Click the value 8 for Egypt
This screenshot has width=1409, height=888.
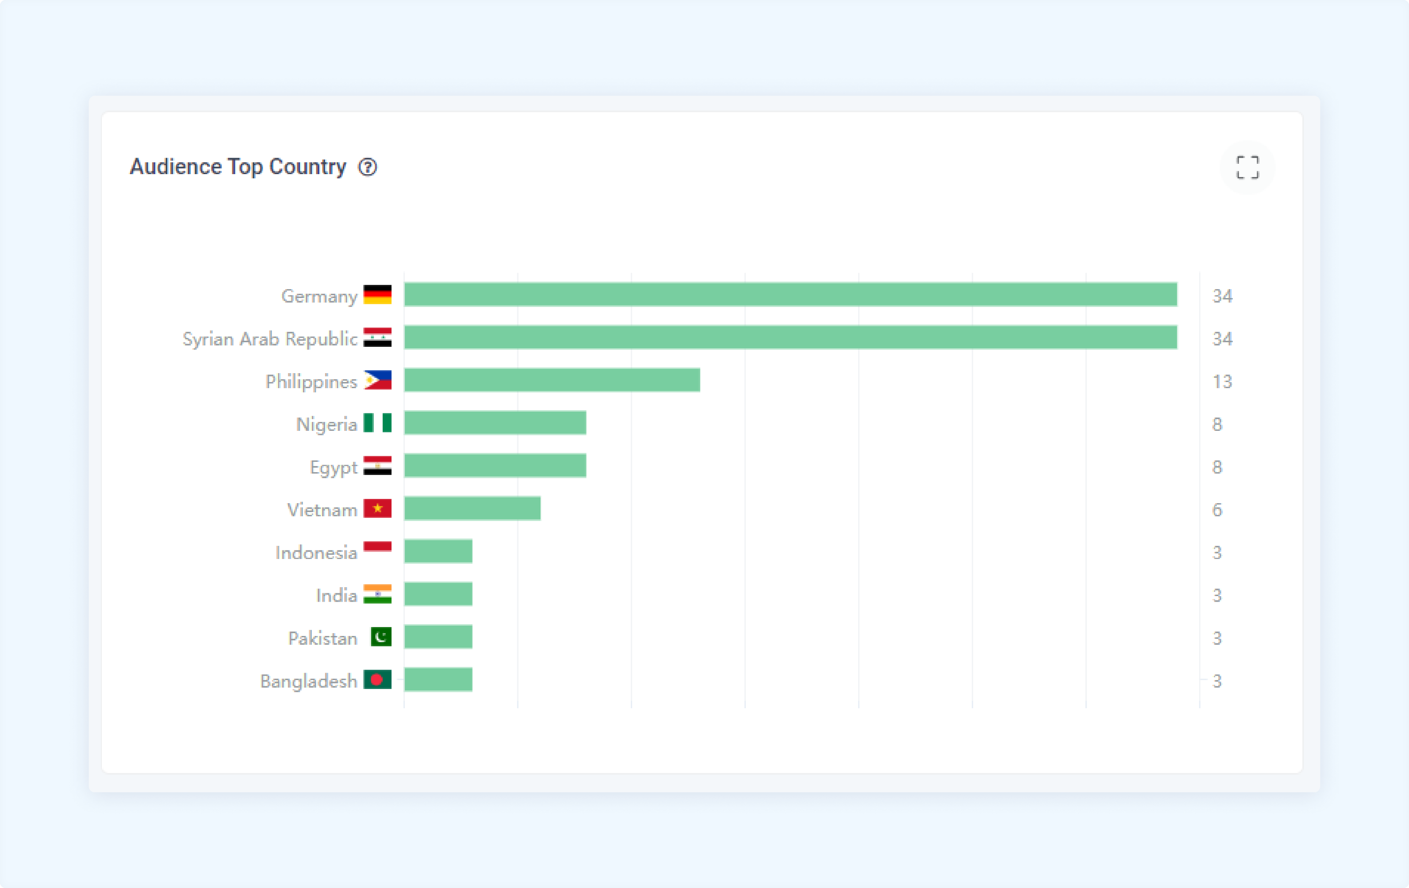[x=1217, y=467]
